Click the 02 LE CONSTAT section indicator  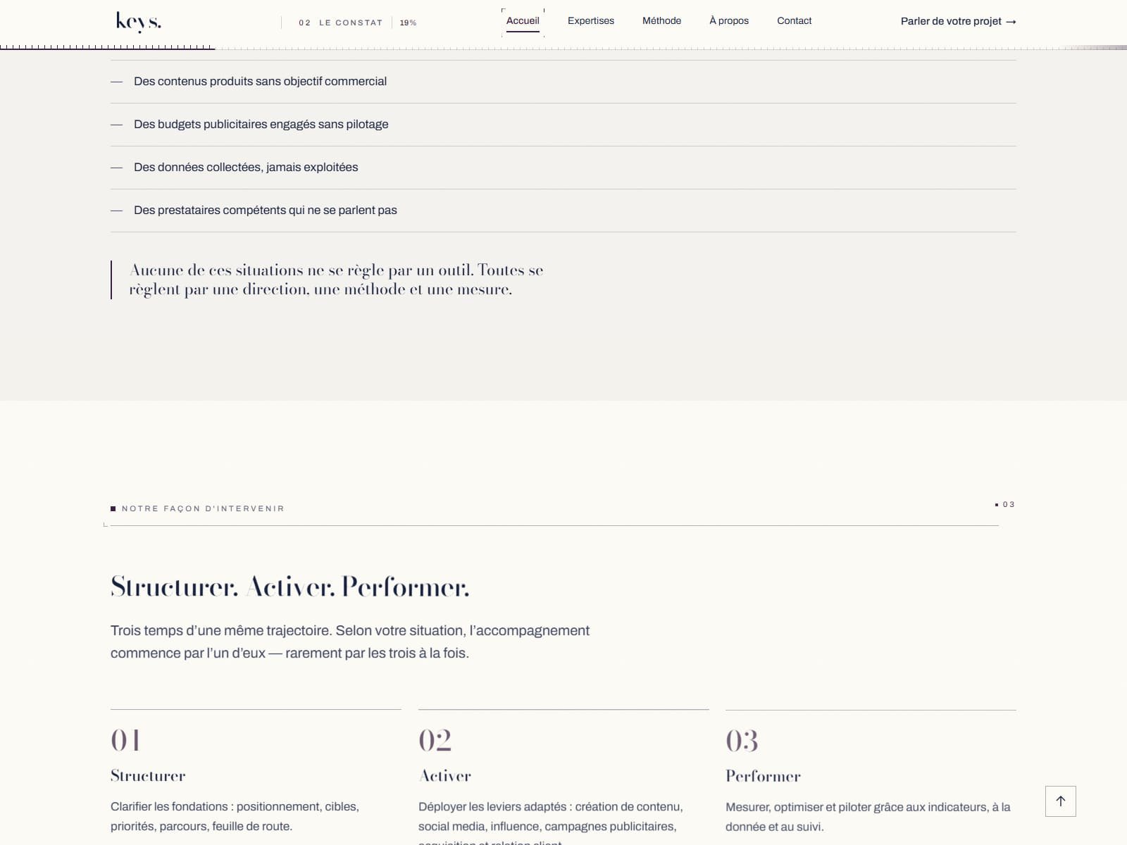point(340,23)
